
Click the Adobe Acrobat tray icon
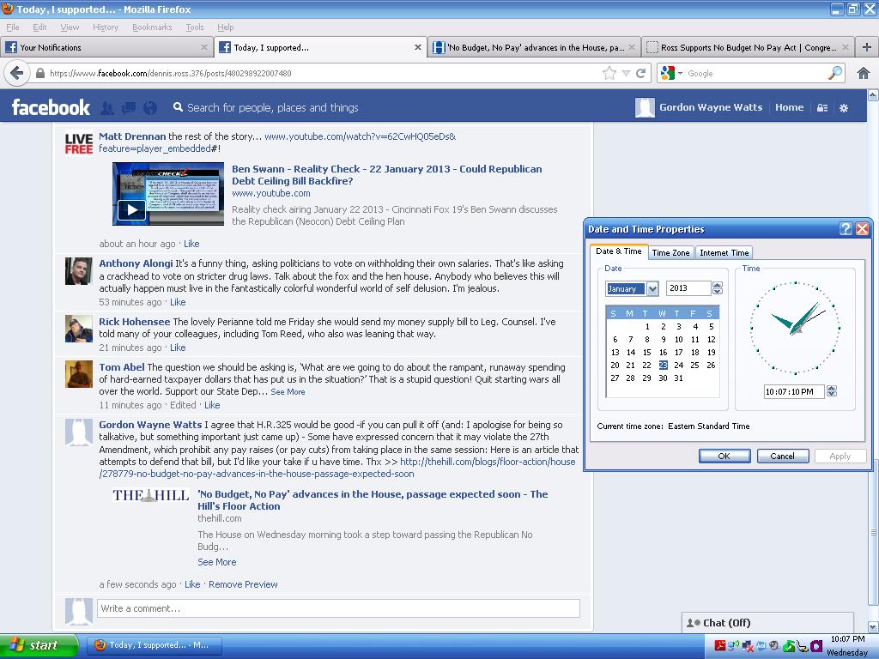tap(720, 645)
